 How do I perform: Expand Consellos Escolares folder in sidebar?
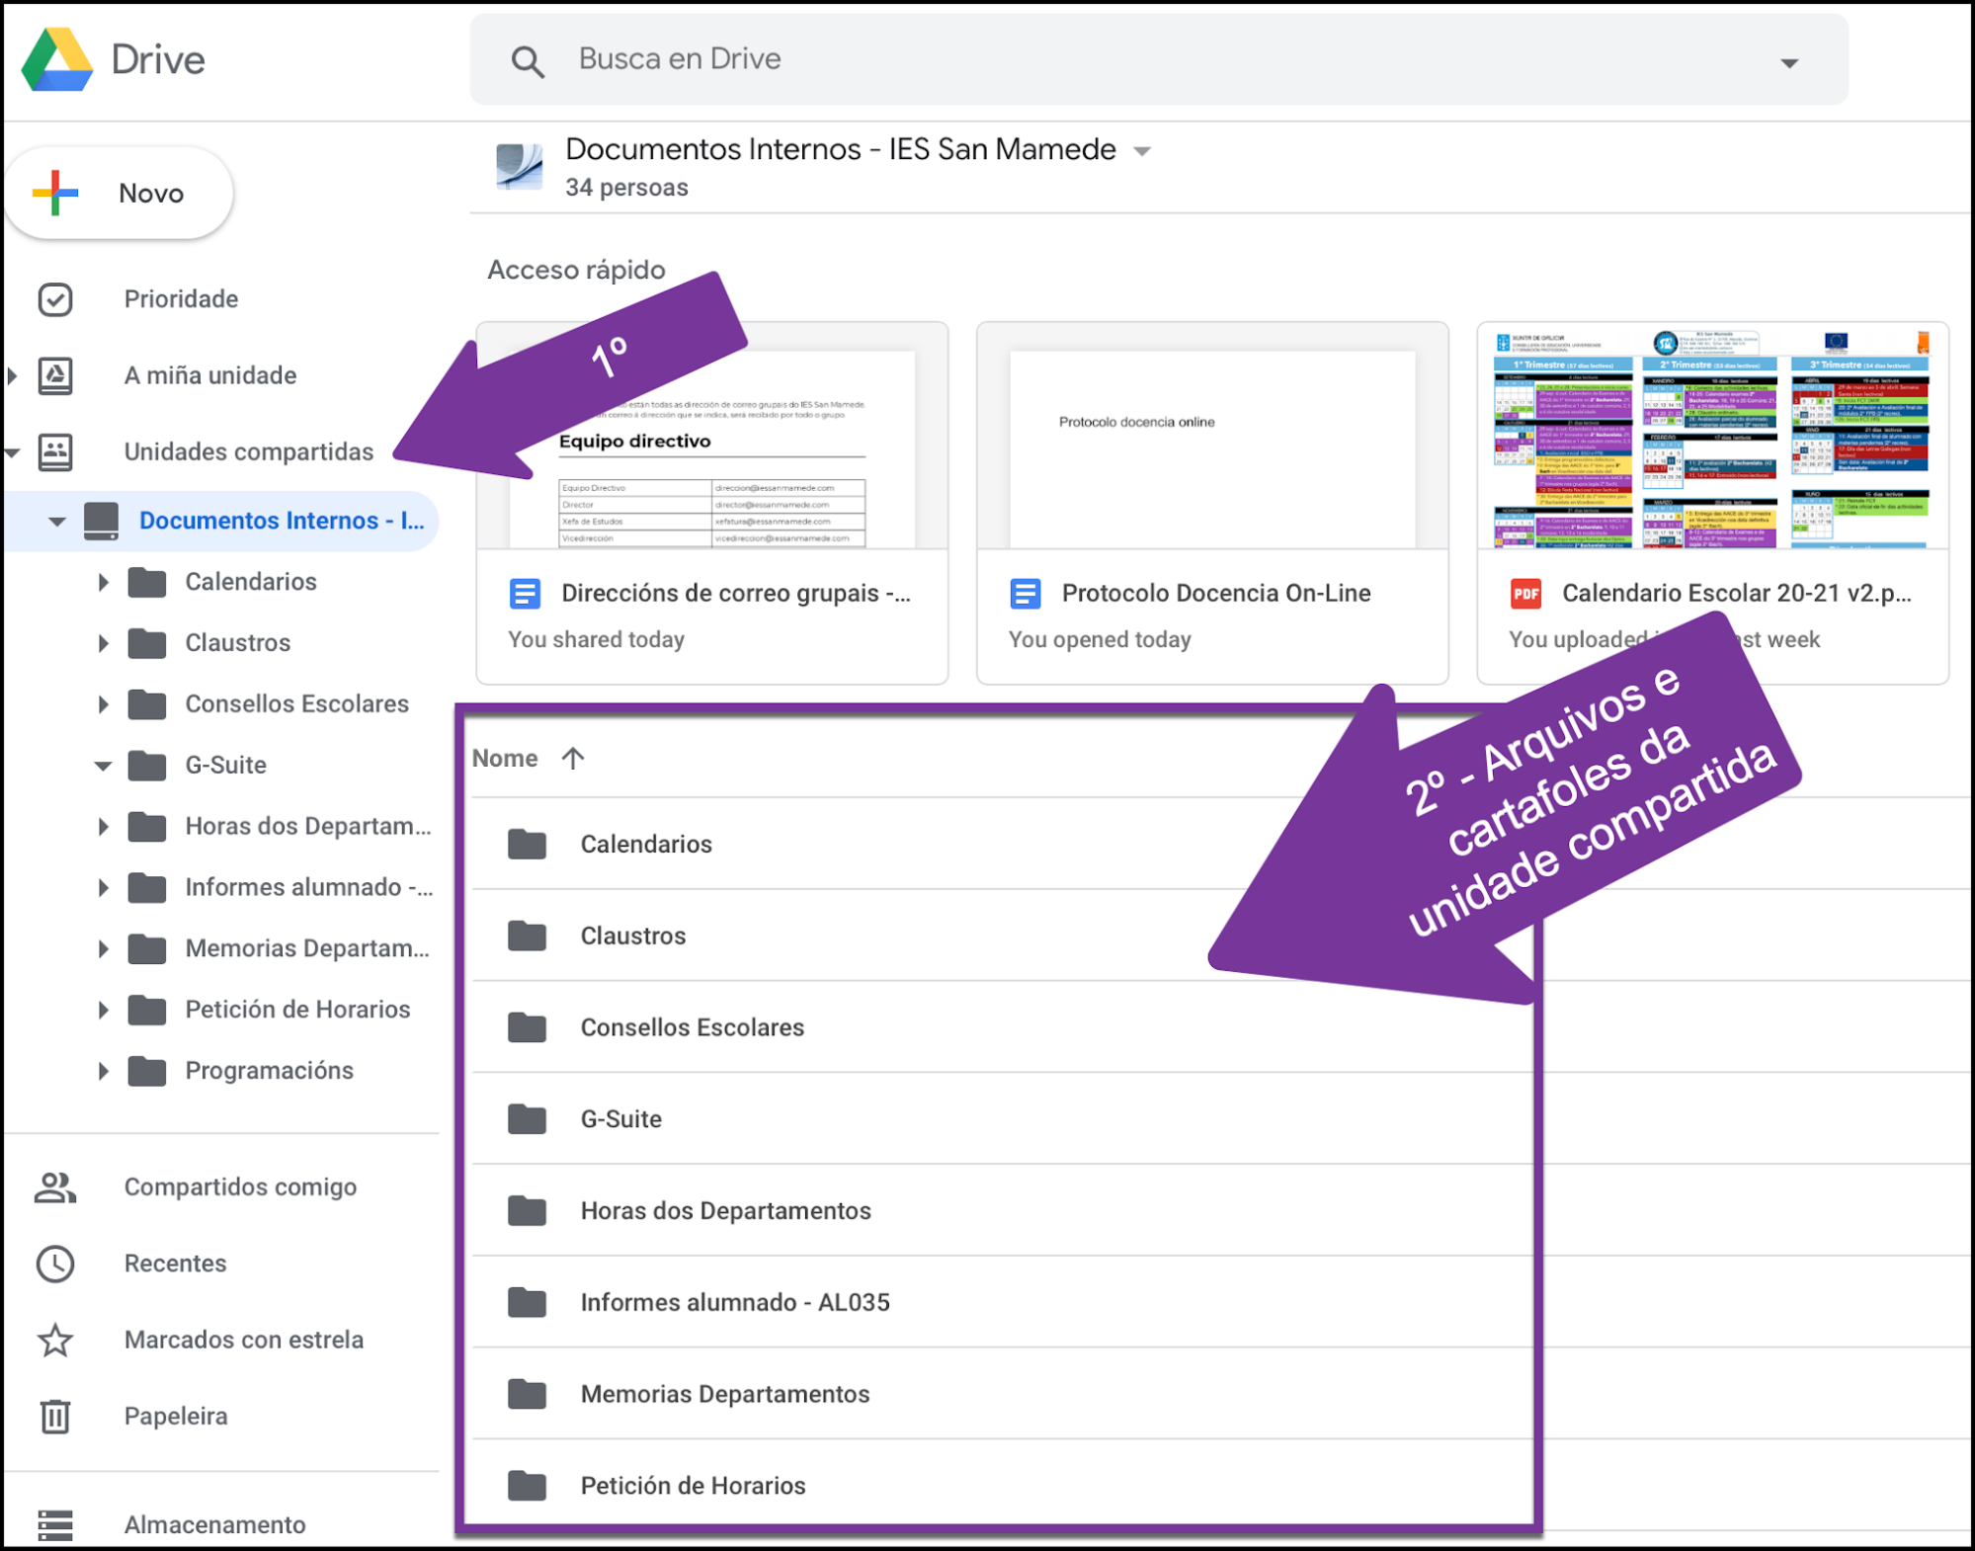tap(103, 704)
